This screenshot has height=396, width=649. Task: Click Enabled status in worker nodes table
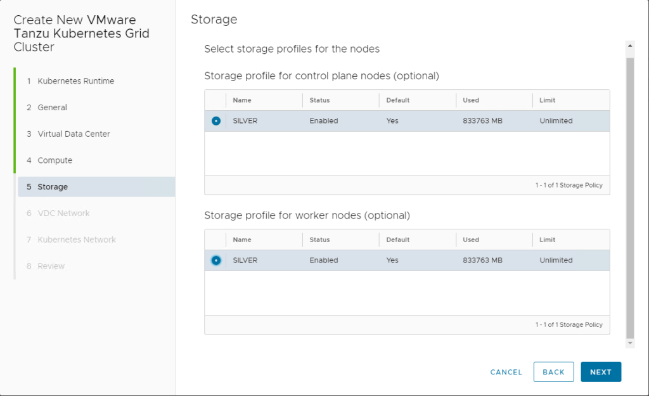coord(324,260)
